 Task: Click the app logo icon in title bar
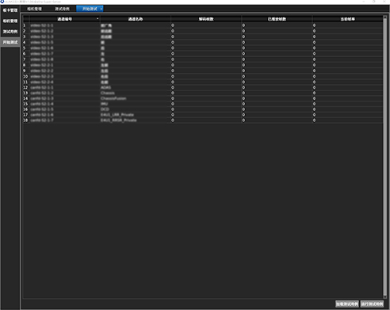coord(2,2)
